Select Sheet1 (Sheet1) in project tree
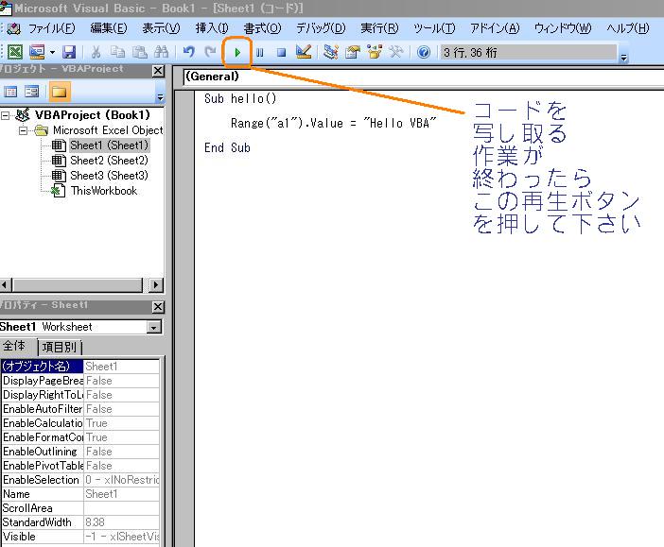This screenshot has width=664, height=547. [x=110, y=145]
